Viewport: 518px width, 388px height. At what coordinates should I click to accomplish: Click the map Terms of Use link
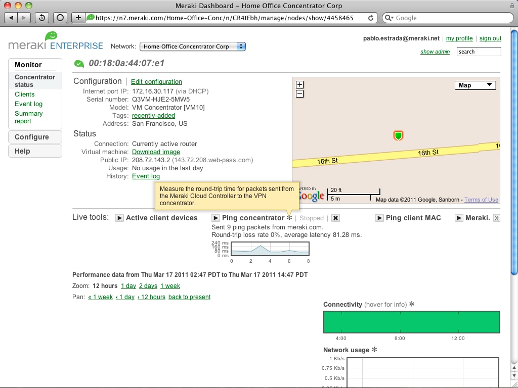(481, 200)
